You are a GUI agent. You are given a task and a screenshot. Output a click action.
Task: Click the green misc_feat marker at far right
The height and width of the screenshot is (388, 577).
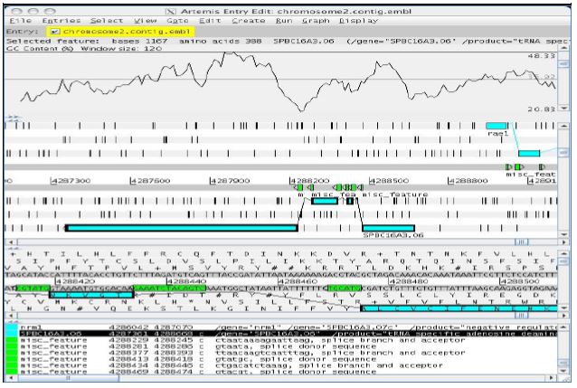pyautogui.click(x=543, y=167)
